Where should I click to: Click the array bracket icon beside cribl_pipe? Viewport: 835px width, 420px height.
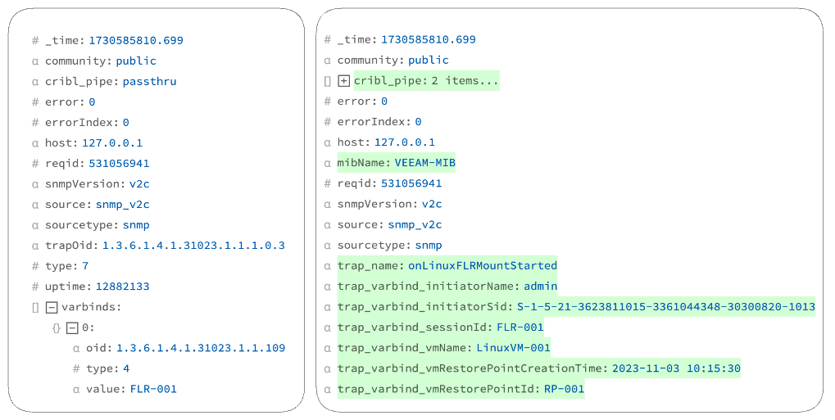pyautogui.click(x=328, y=81)
